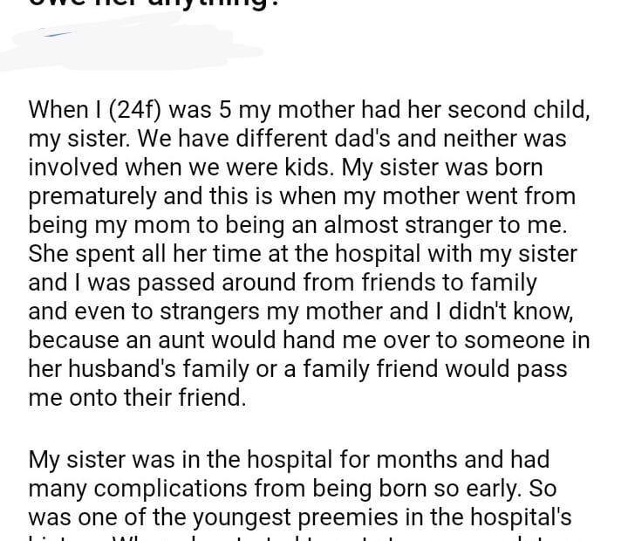Click the blank gap between the two paragraphs
This screenshot has height=541, width=628.
[314, 428]
